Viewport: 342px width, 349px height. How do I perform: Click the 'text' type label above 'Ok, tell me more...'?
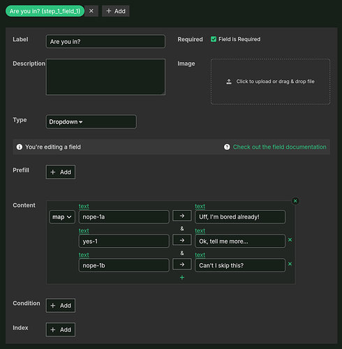click(x=200, y=231)
